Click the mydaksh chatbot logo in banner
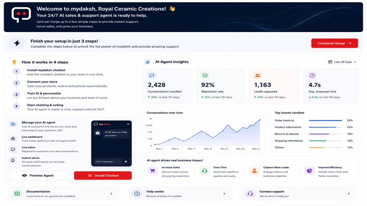 click(21, 15)
